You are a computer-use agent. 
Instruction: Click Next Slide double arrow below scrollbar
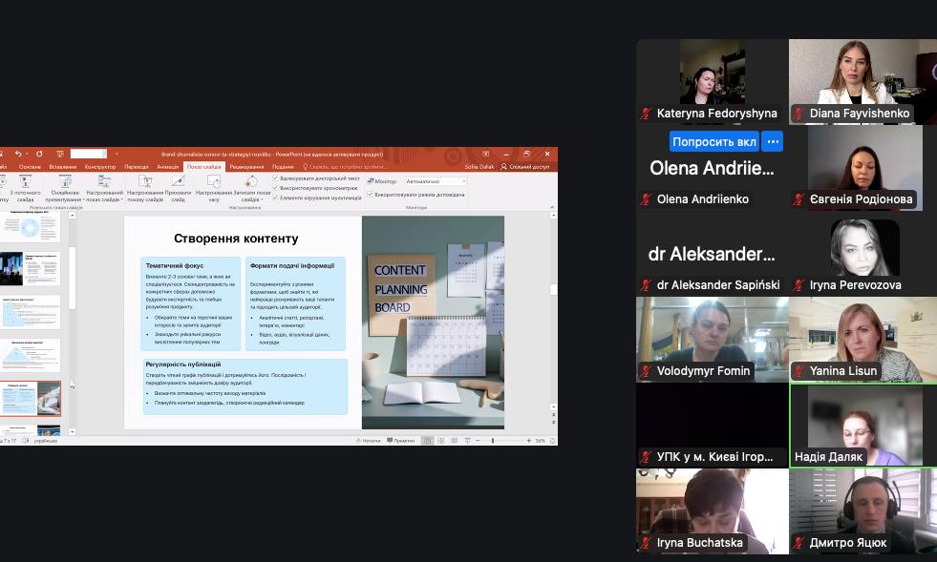pos(553,421)
